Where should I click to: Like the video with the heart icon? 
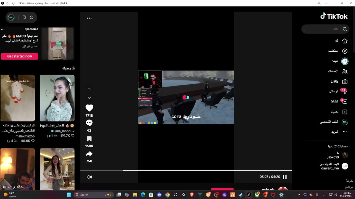point(89,108)
